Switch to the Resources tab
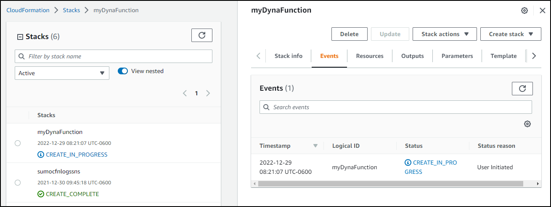 click(x=370, y=56)
